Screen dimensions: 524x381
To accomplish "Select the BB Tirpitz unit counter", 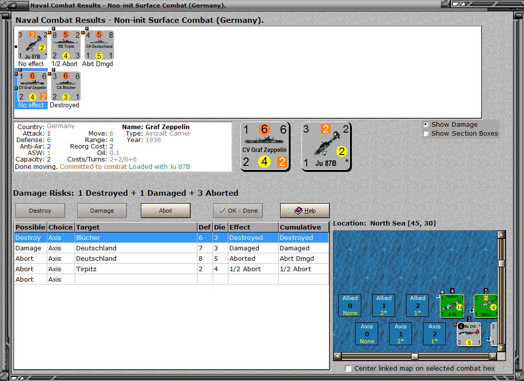I will point(66,45).
